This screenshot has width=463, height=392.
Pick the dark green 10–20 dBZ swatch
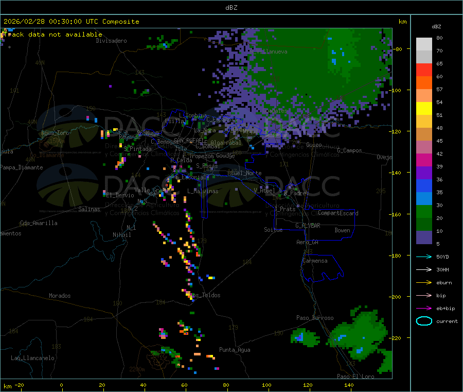[424, 225]
